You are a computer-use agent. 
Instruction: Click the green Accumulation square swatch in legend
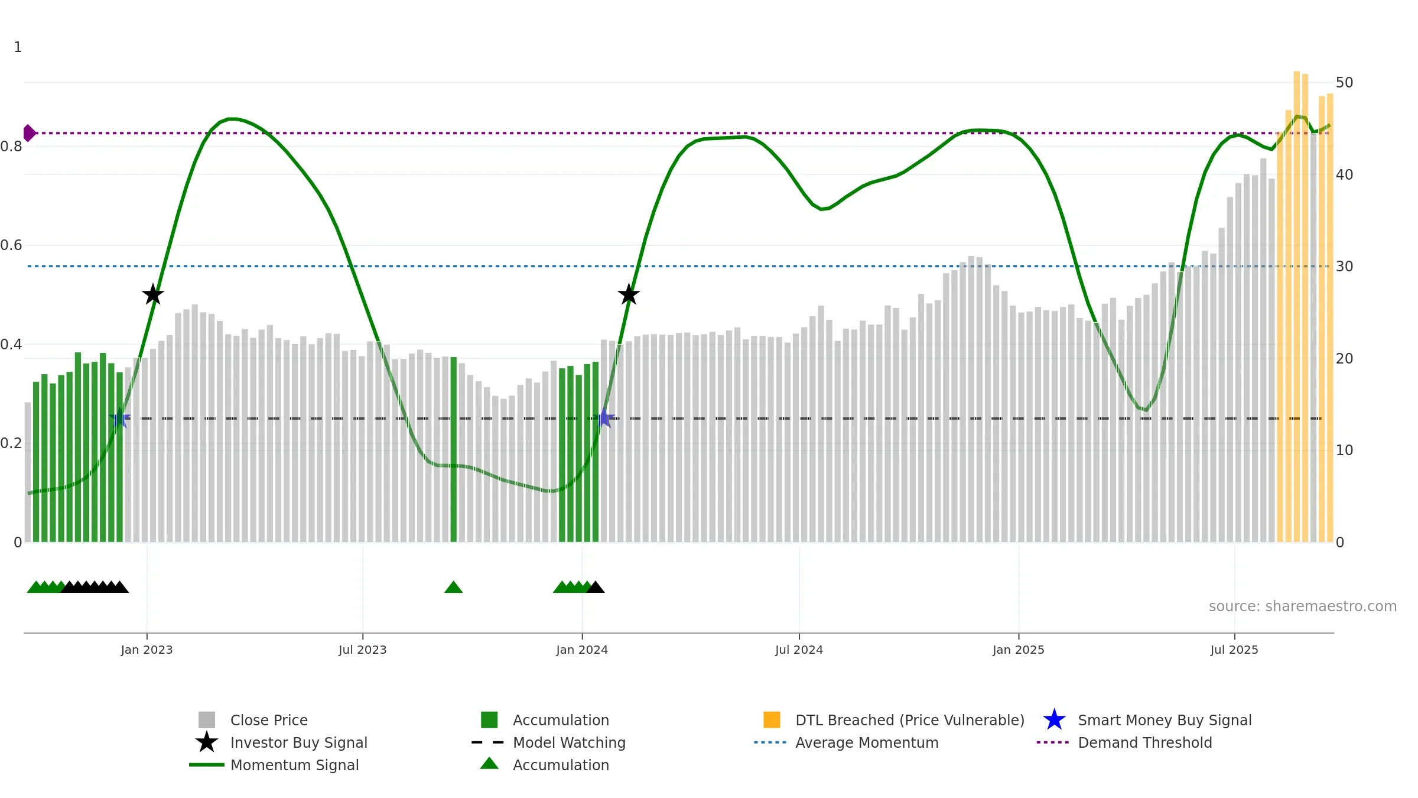point(489,720)
